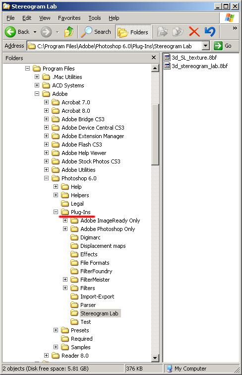Click the Back arrow icon

10,32
